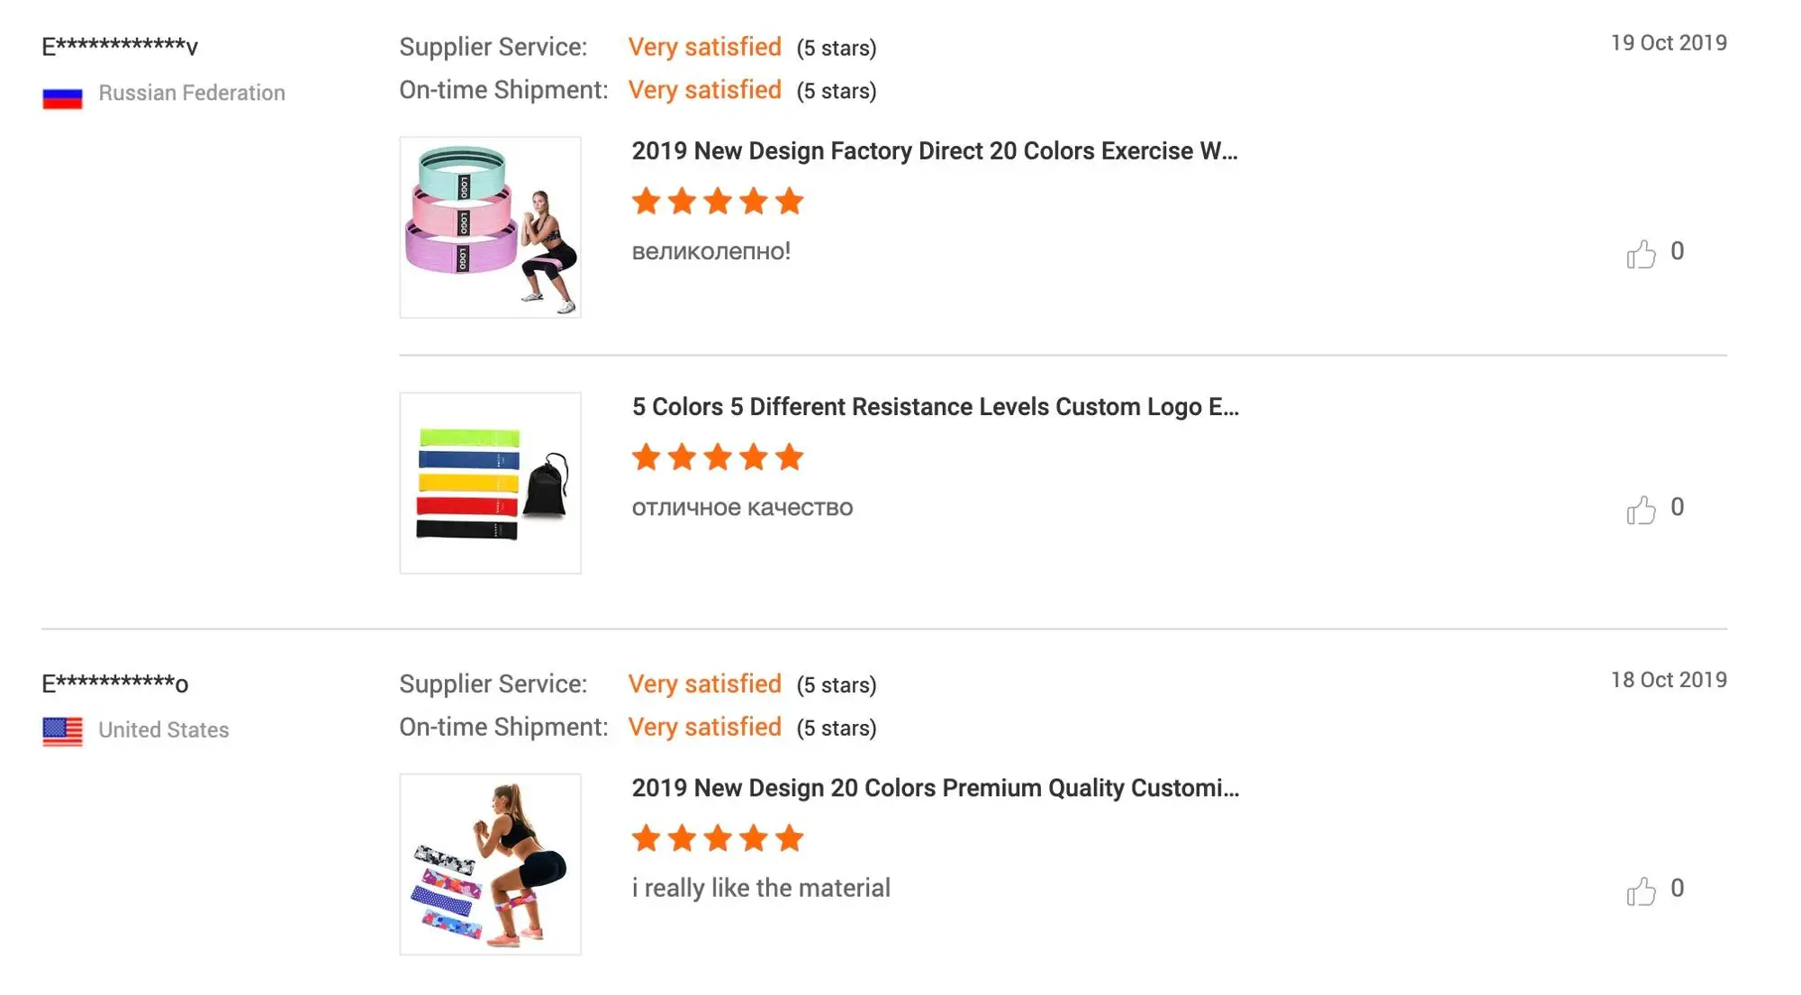Click reviewer name E************v

120,46
